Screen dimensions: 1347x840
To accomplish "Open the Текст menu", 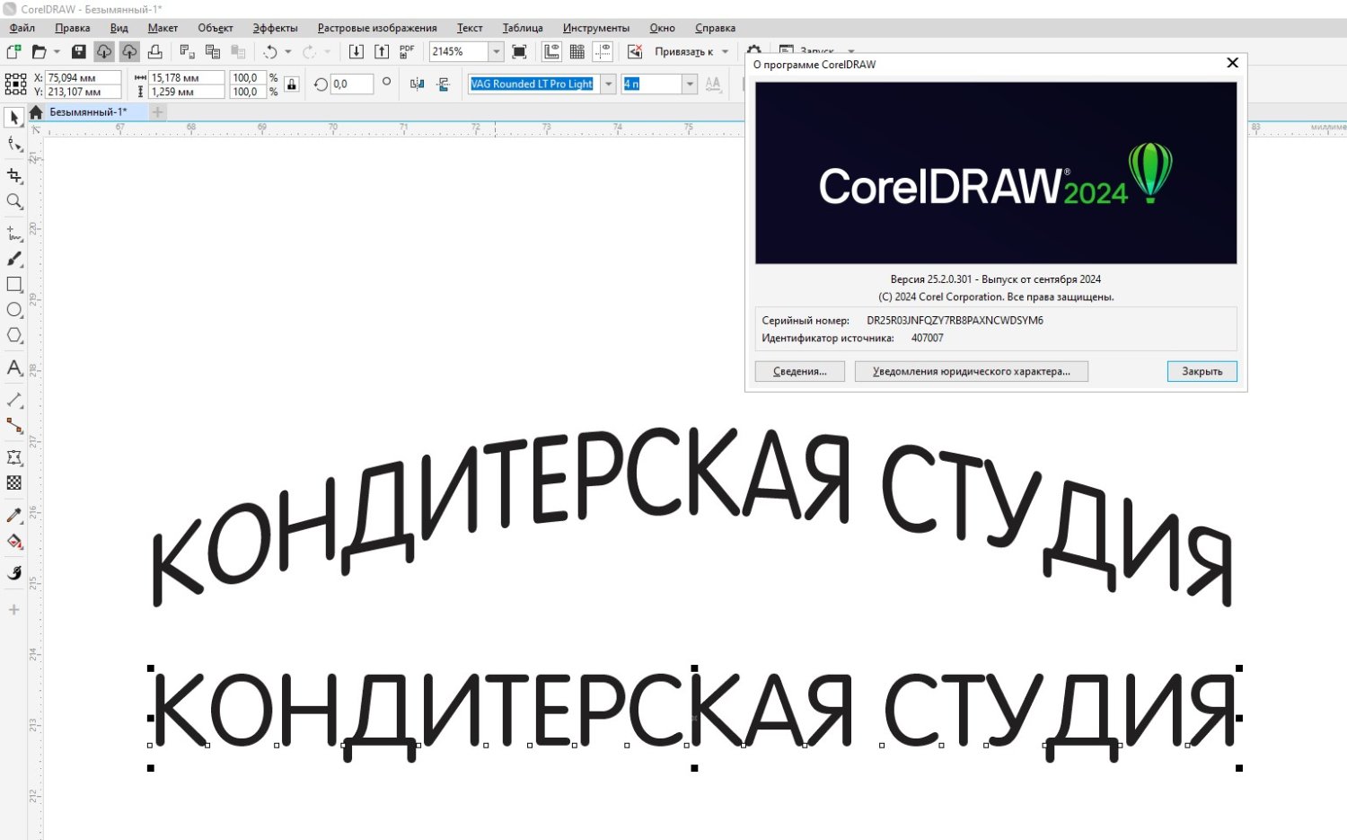I will coord(470,28).
